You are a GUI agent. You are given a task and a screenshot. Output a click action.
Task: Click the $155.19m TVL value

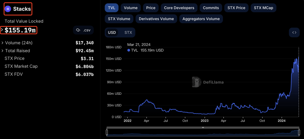20,30
